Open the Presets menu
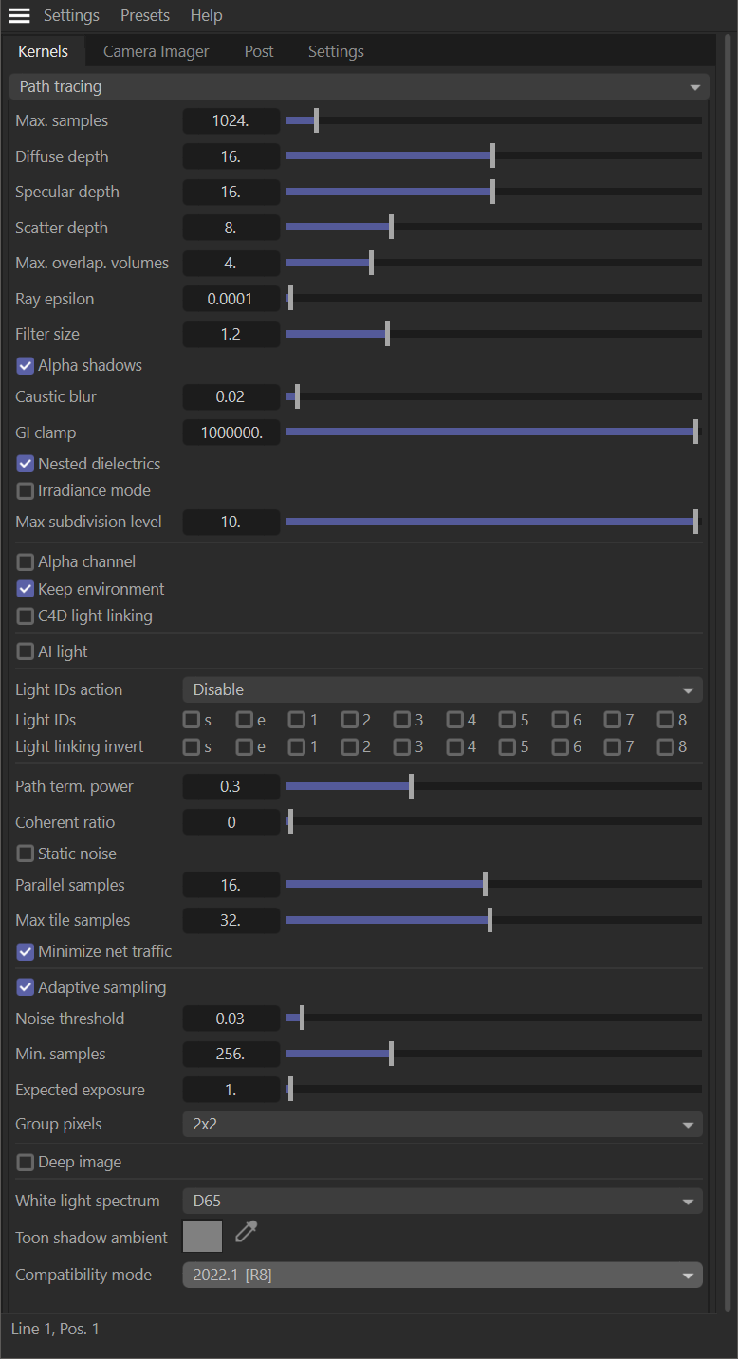Viewport: 738px width, 1359px height. (145, 16)
